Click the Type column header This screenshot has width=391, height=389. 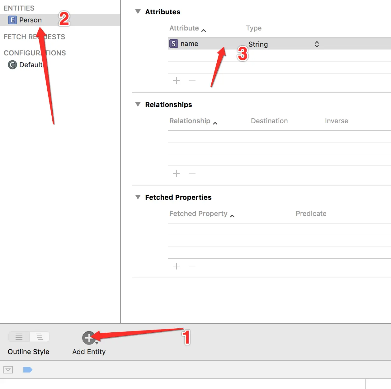coord(254,28)
